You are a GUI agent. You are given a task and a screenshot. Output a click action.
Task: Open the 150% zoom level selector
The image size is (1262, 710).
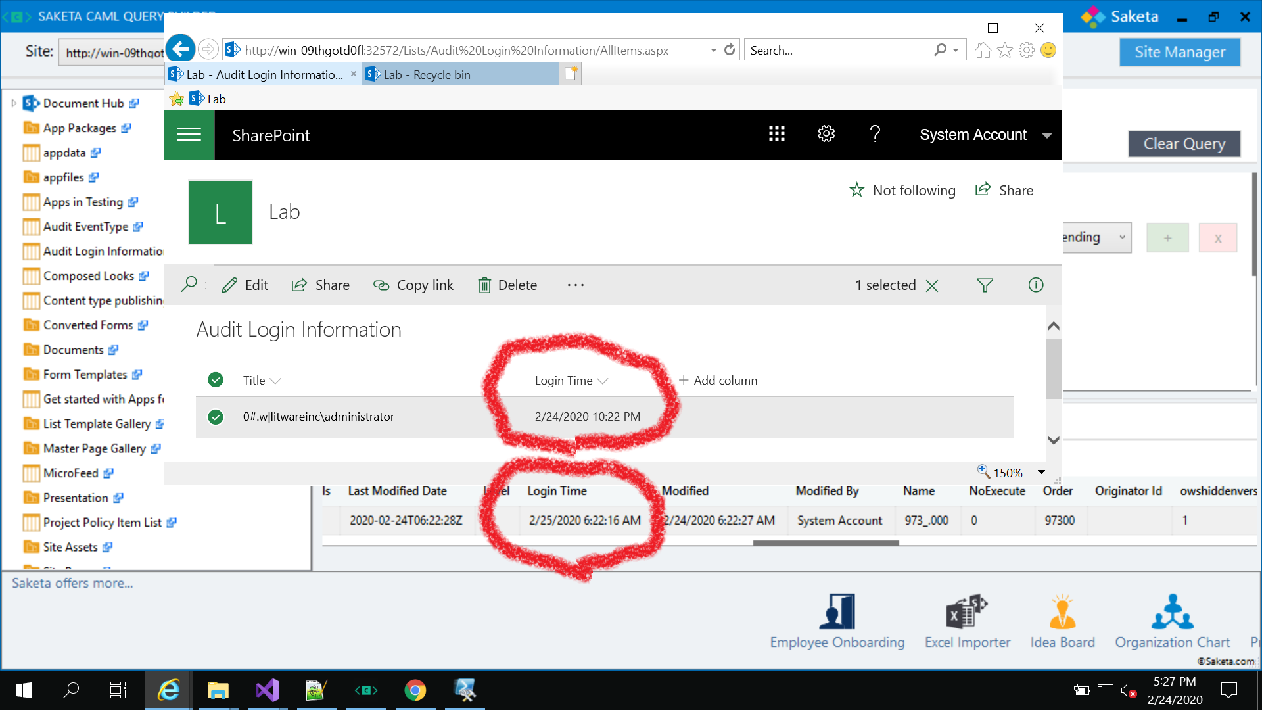(x=1040, y=472)
